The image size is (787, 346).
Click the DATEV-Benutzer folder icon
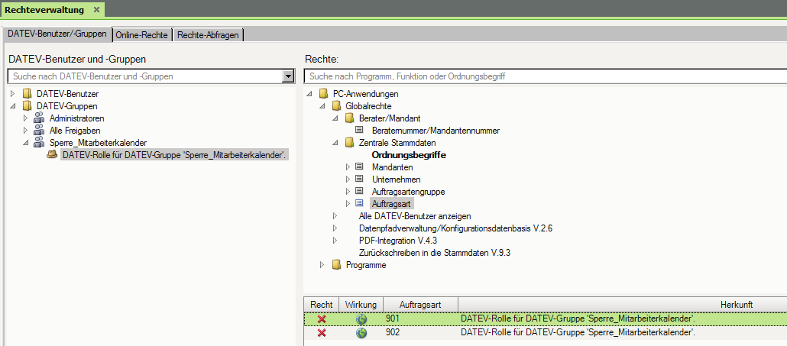(28, 93)
